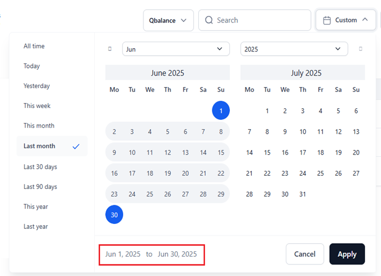Select the All time preset
The image size is (381, 276).
coord(34,46)
